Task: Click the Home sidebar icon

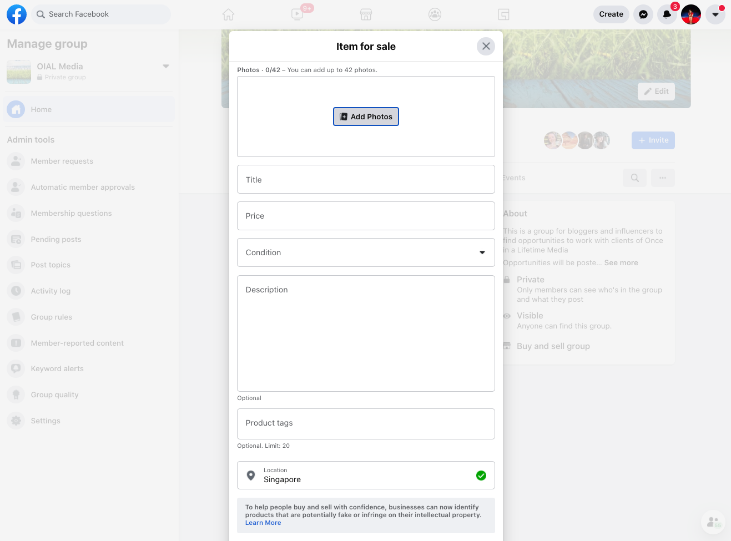Action: pos(16,109)
